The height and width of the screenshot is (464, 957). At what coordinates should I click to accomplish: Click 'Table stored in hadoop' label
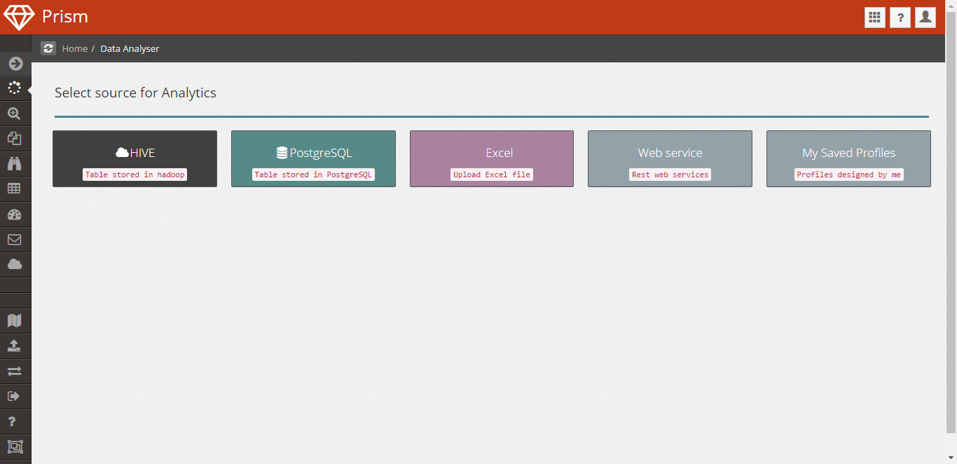tap(135, 175)
